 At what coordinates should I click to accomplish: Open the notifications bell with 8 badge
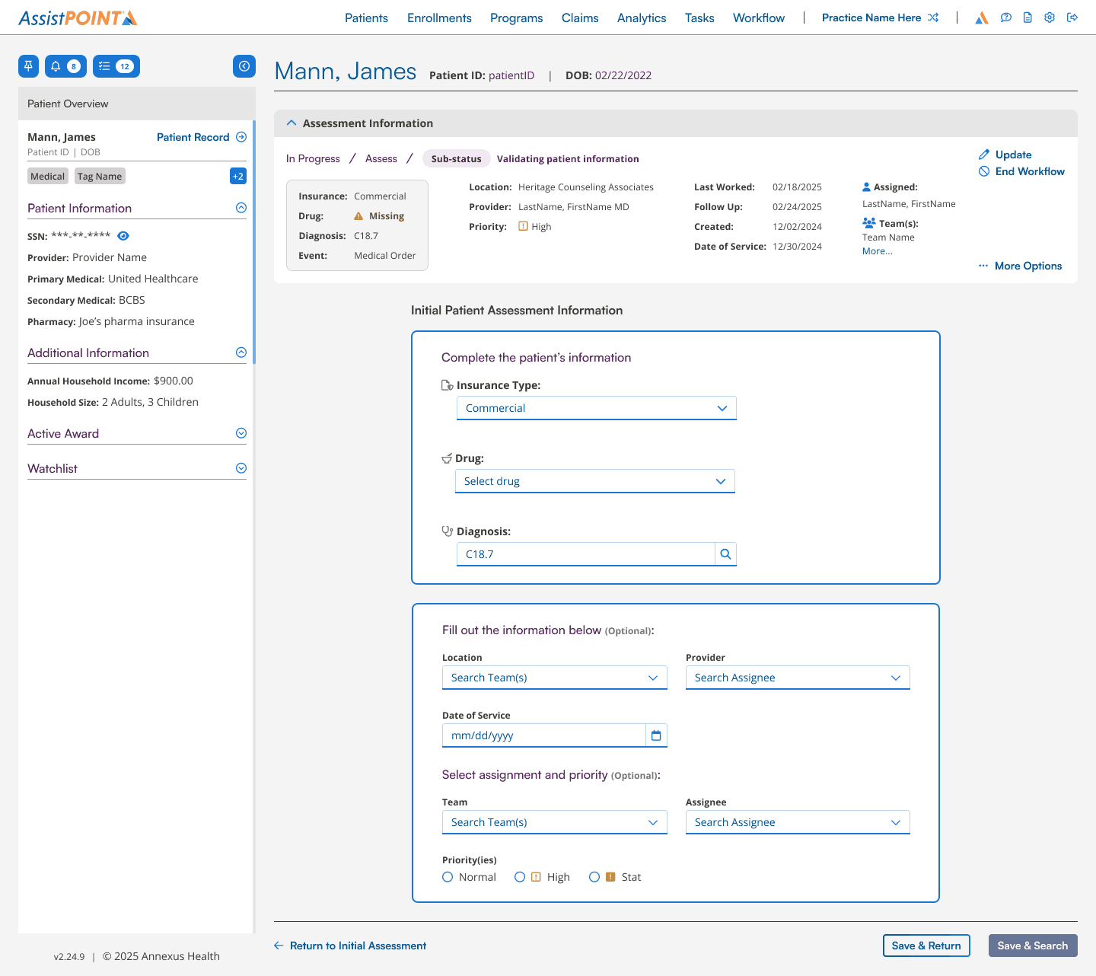65,66
